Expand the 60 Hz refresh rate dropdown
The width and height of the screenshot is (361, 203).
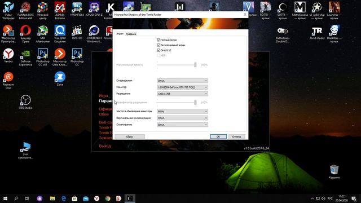tap(182, 112)
